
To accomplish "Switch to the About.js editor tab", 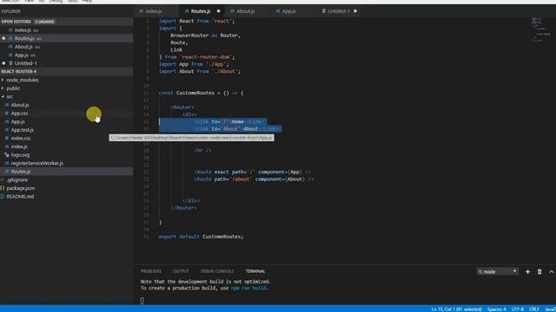I will pyautogui.click(x=245, y=11).
